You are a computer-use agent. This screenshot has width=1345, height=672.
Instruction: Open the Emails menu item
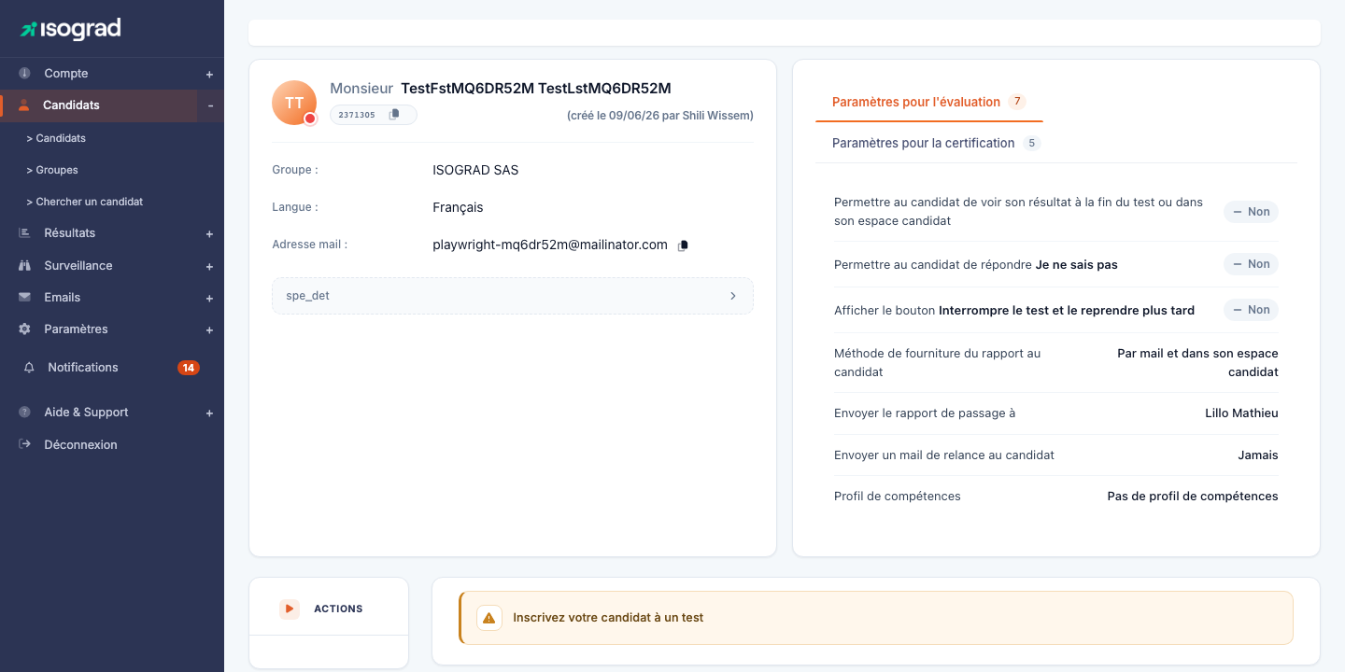click(x=63, y=298)
